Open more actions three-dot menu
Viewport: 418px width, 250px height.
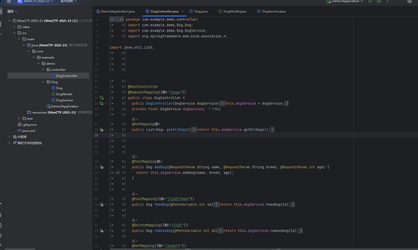(x=387, y=1)
